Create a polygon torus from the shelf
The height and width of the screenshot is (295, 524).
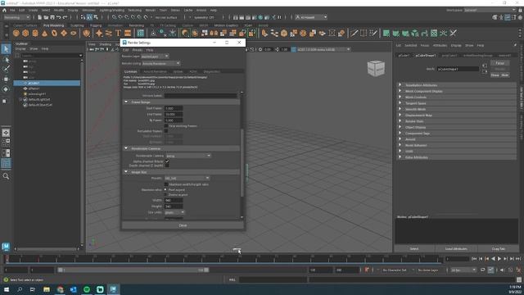55,33
